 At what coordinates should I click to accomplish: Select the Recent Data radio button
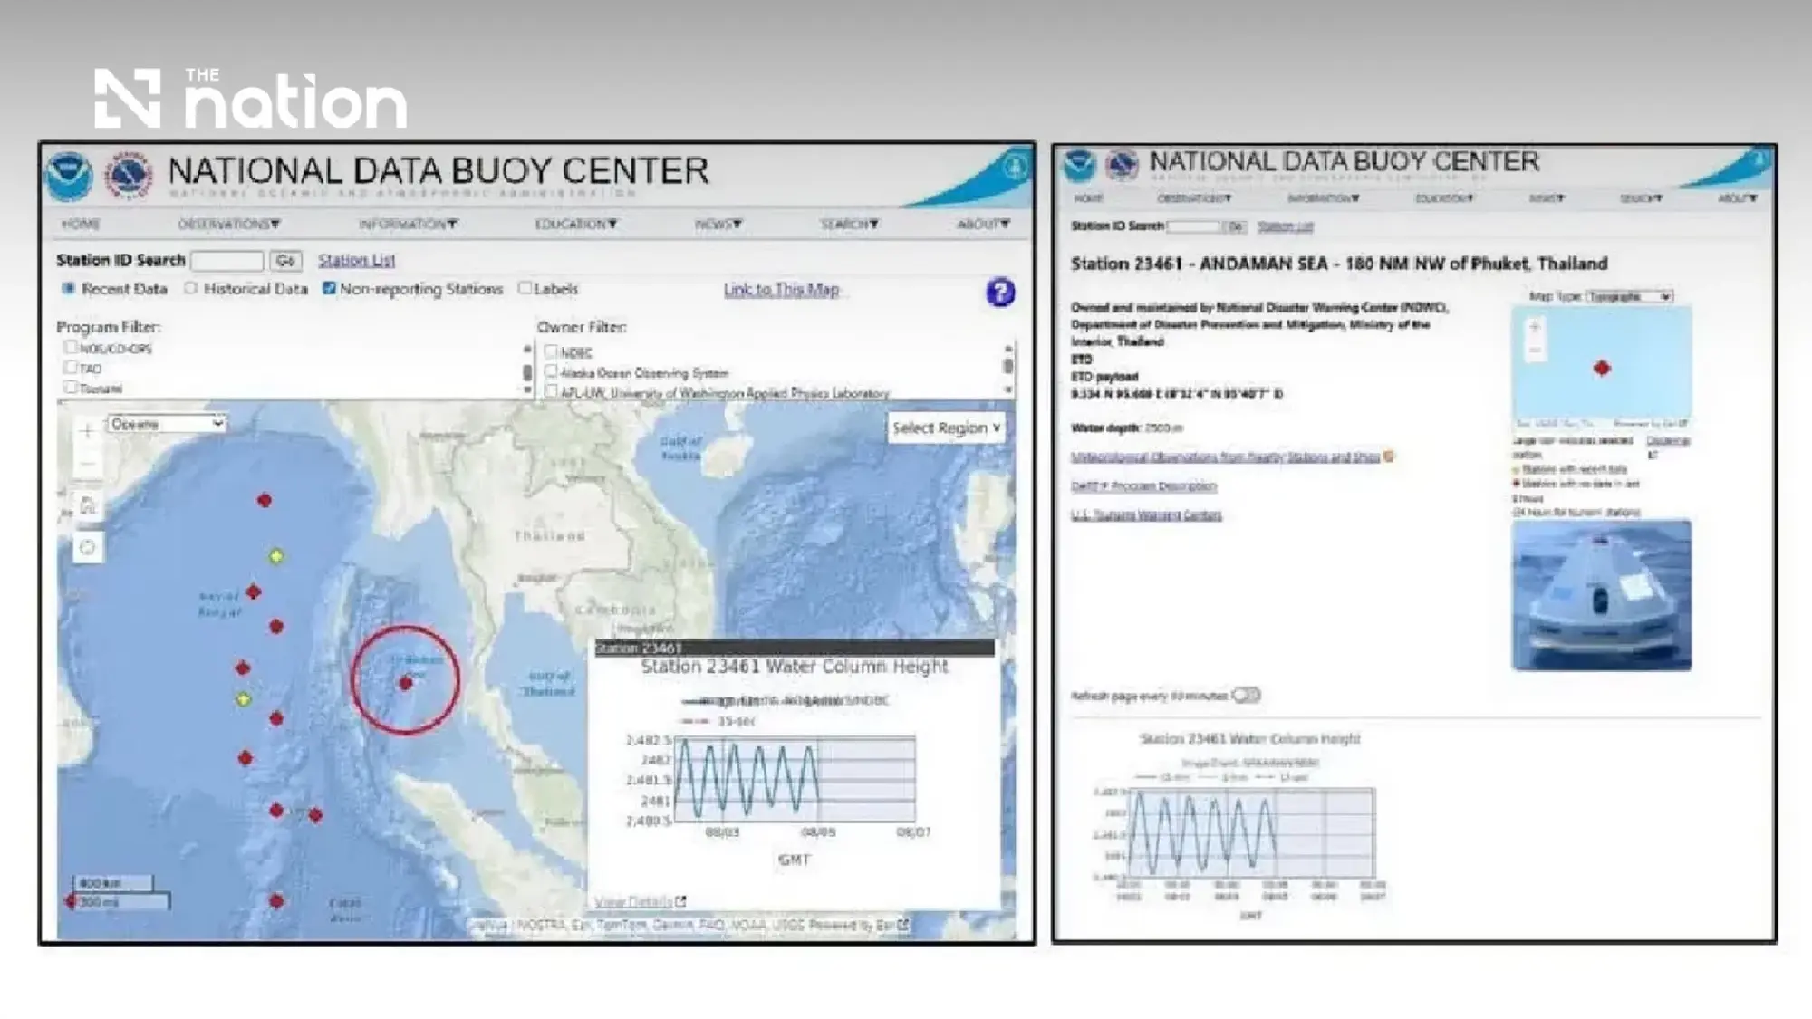68,288
